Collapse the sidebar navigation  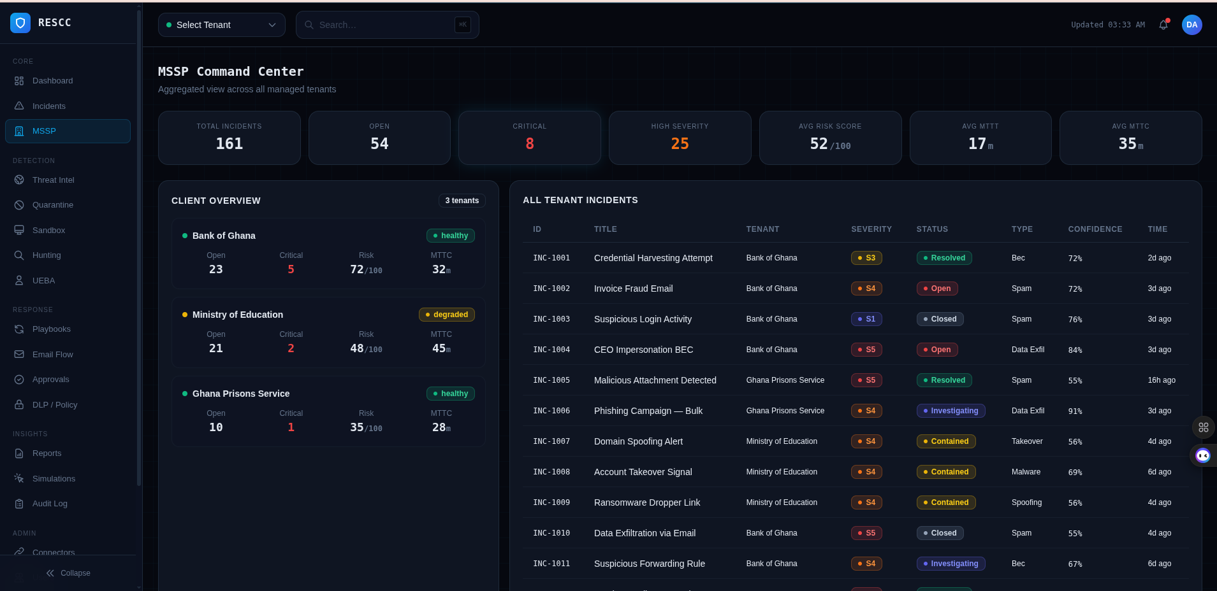(x=68, y=573)
